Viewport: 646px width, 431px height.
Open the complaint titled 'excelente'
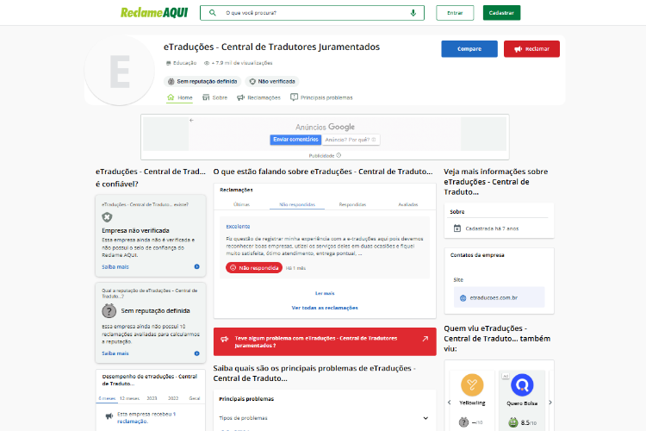click(238, 227)
